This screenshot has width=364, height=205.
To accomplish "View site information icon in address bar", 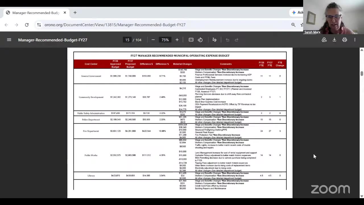I will (39, 25).
